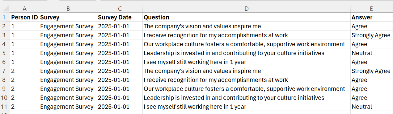Click the Answer header cell
Image resolution: width=393 pixels, height=114 pixels.
pyautogui.click(x=372, y=17)
